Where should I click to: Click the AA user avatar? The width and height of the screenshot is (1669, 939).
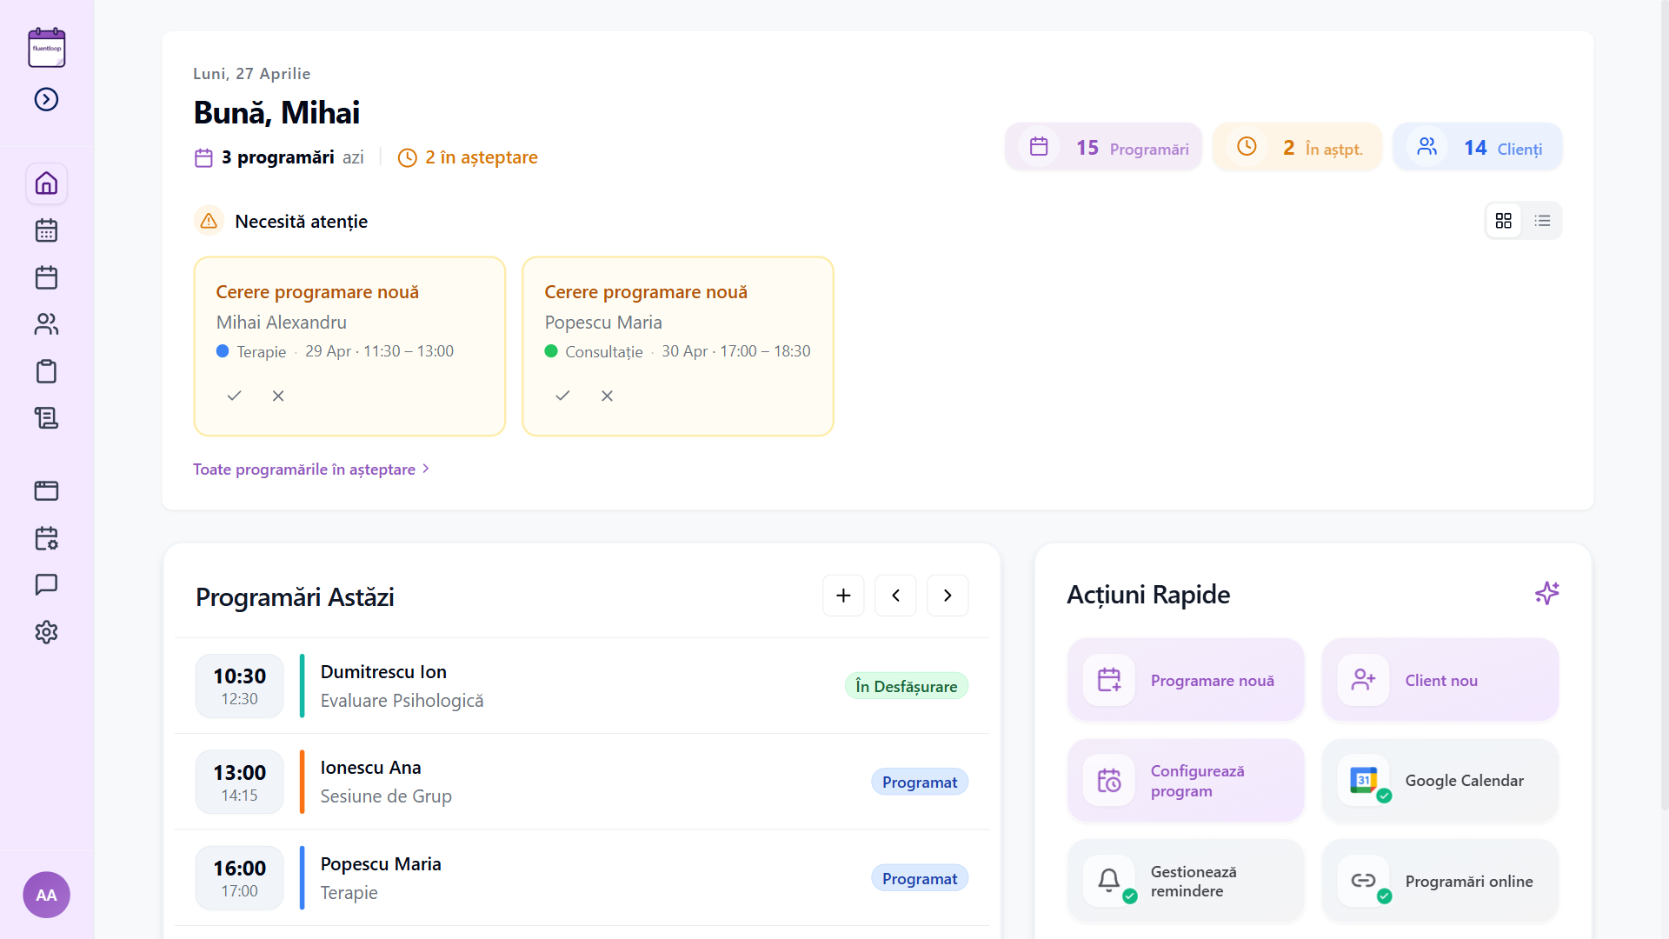pyautogui.click(x=46, y=895)
